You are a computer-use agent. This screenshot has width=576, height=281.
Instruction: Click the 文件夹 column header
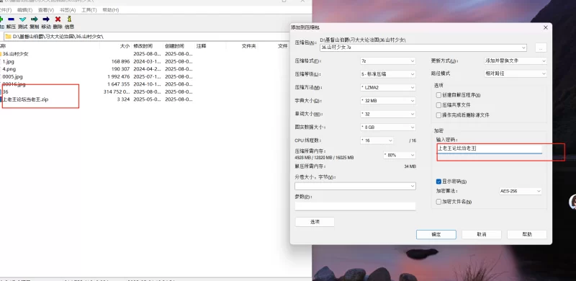coord(248,46)
